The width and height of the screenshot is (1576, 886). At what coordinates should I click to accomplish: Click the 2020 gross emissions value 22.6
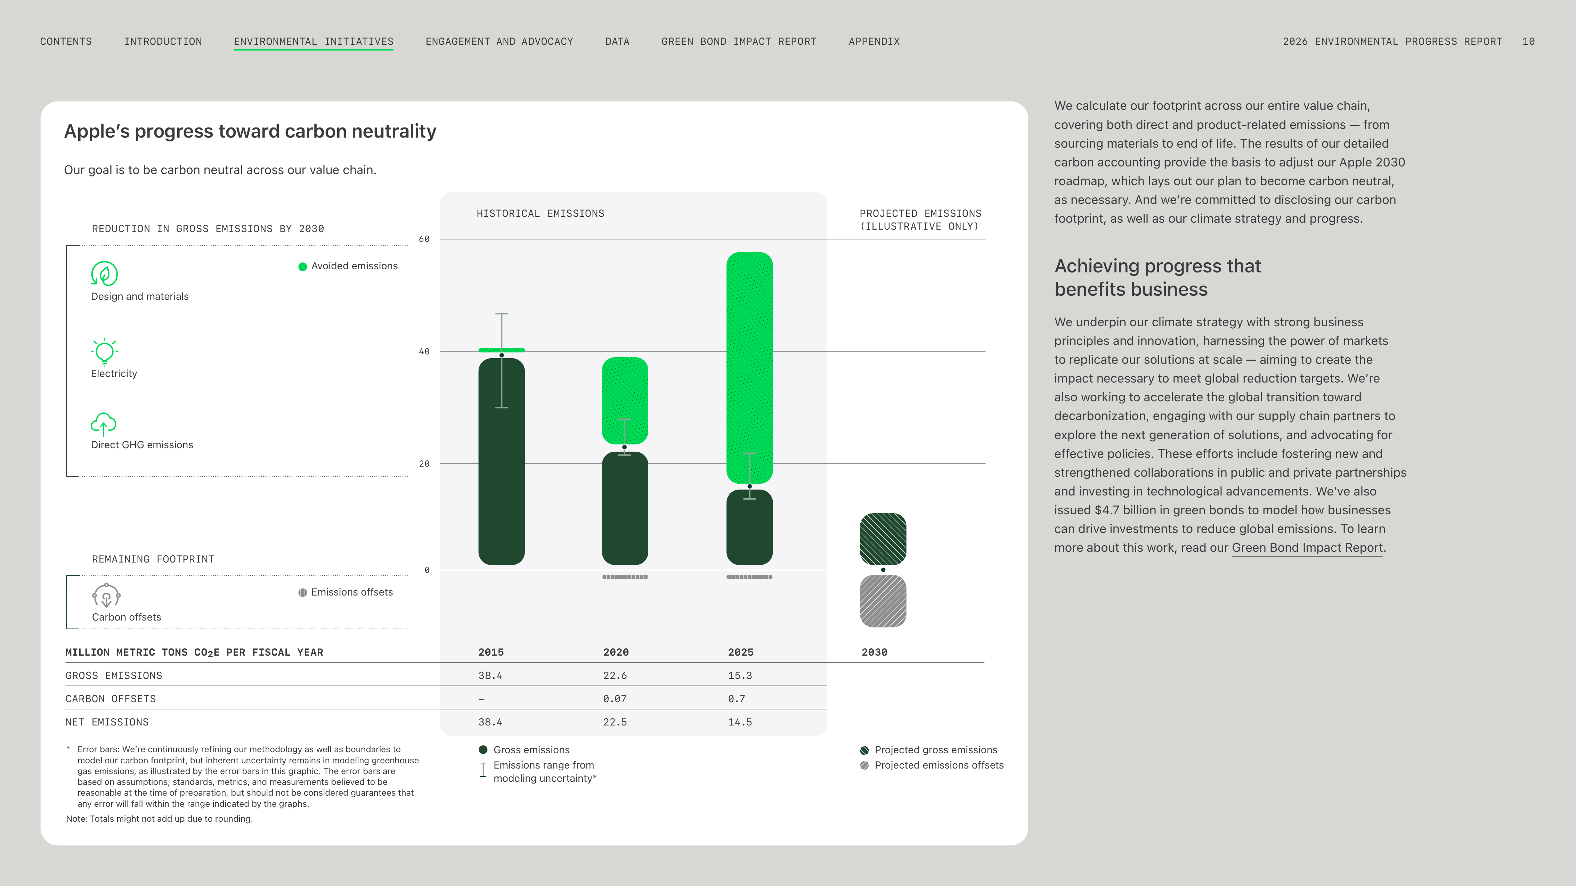click(615, 676)
